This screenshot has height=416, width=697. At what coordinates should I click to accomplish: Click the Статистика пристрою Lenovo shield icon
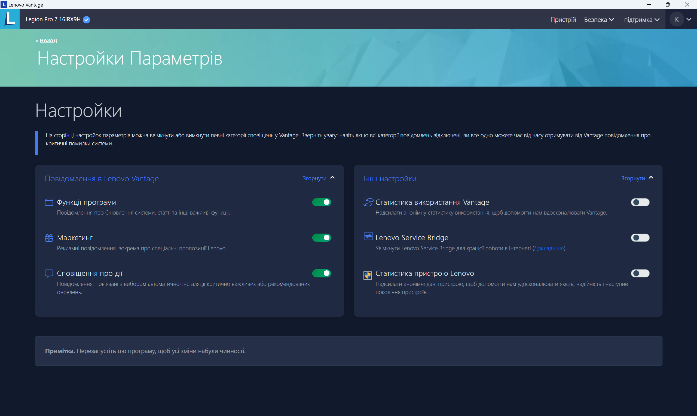[367, 275]
